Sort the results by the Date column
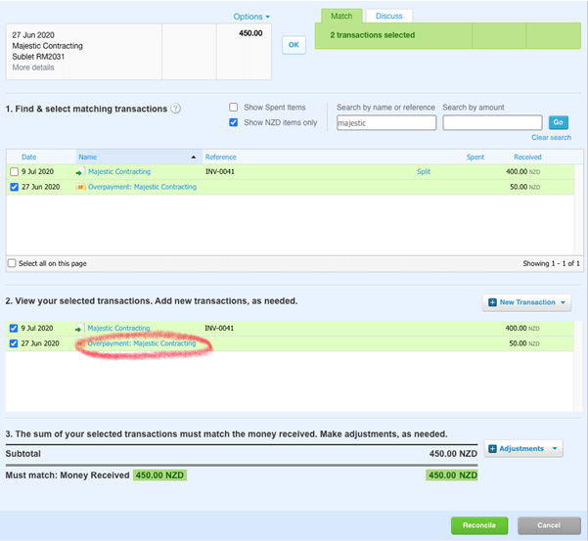The image size is (588, 541). click(29, 158)
